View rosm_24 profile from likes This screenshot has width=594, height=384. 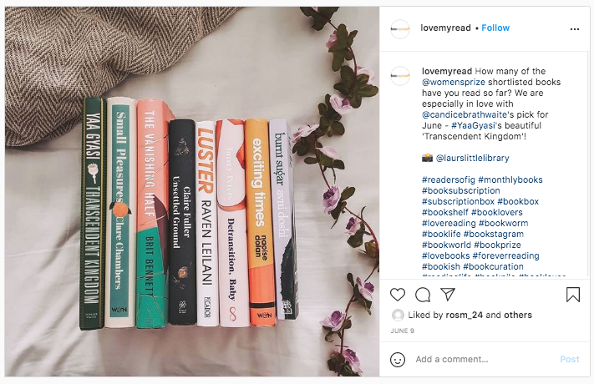click(x=464, y=315)
